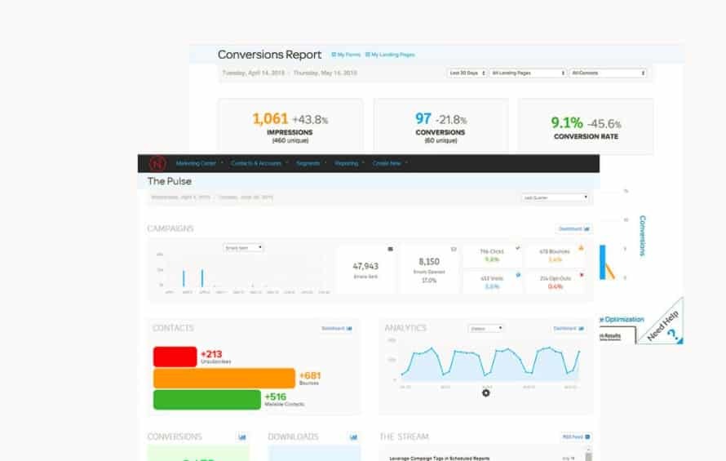Click the Campaigns Dashboard button

coord(574,229)
